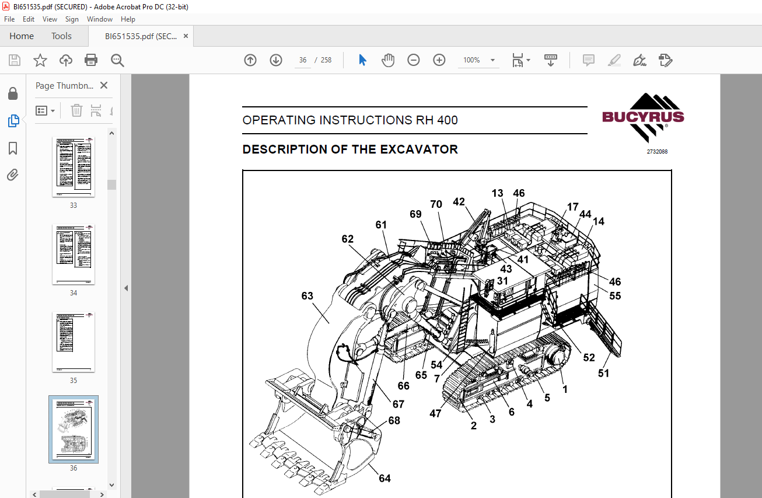
Task: Open the Edit menu
Action: (x=29, y=19)
